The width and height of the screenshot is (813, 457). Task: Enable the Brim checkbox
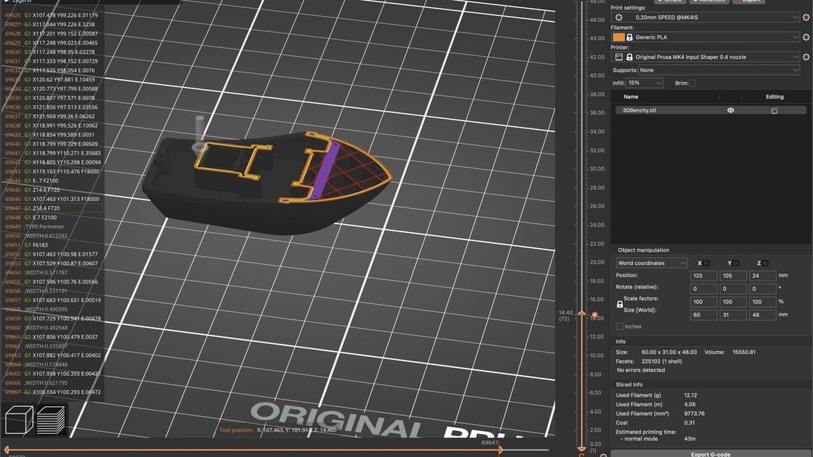[693, 83]
